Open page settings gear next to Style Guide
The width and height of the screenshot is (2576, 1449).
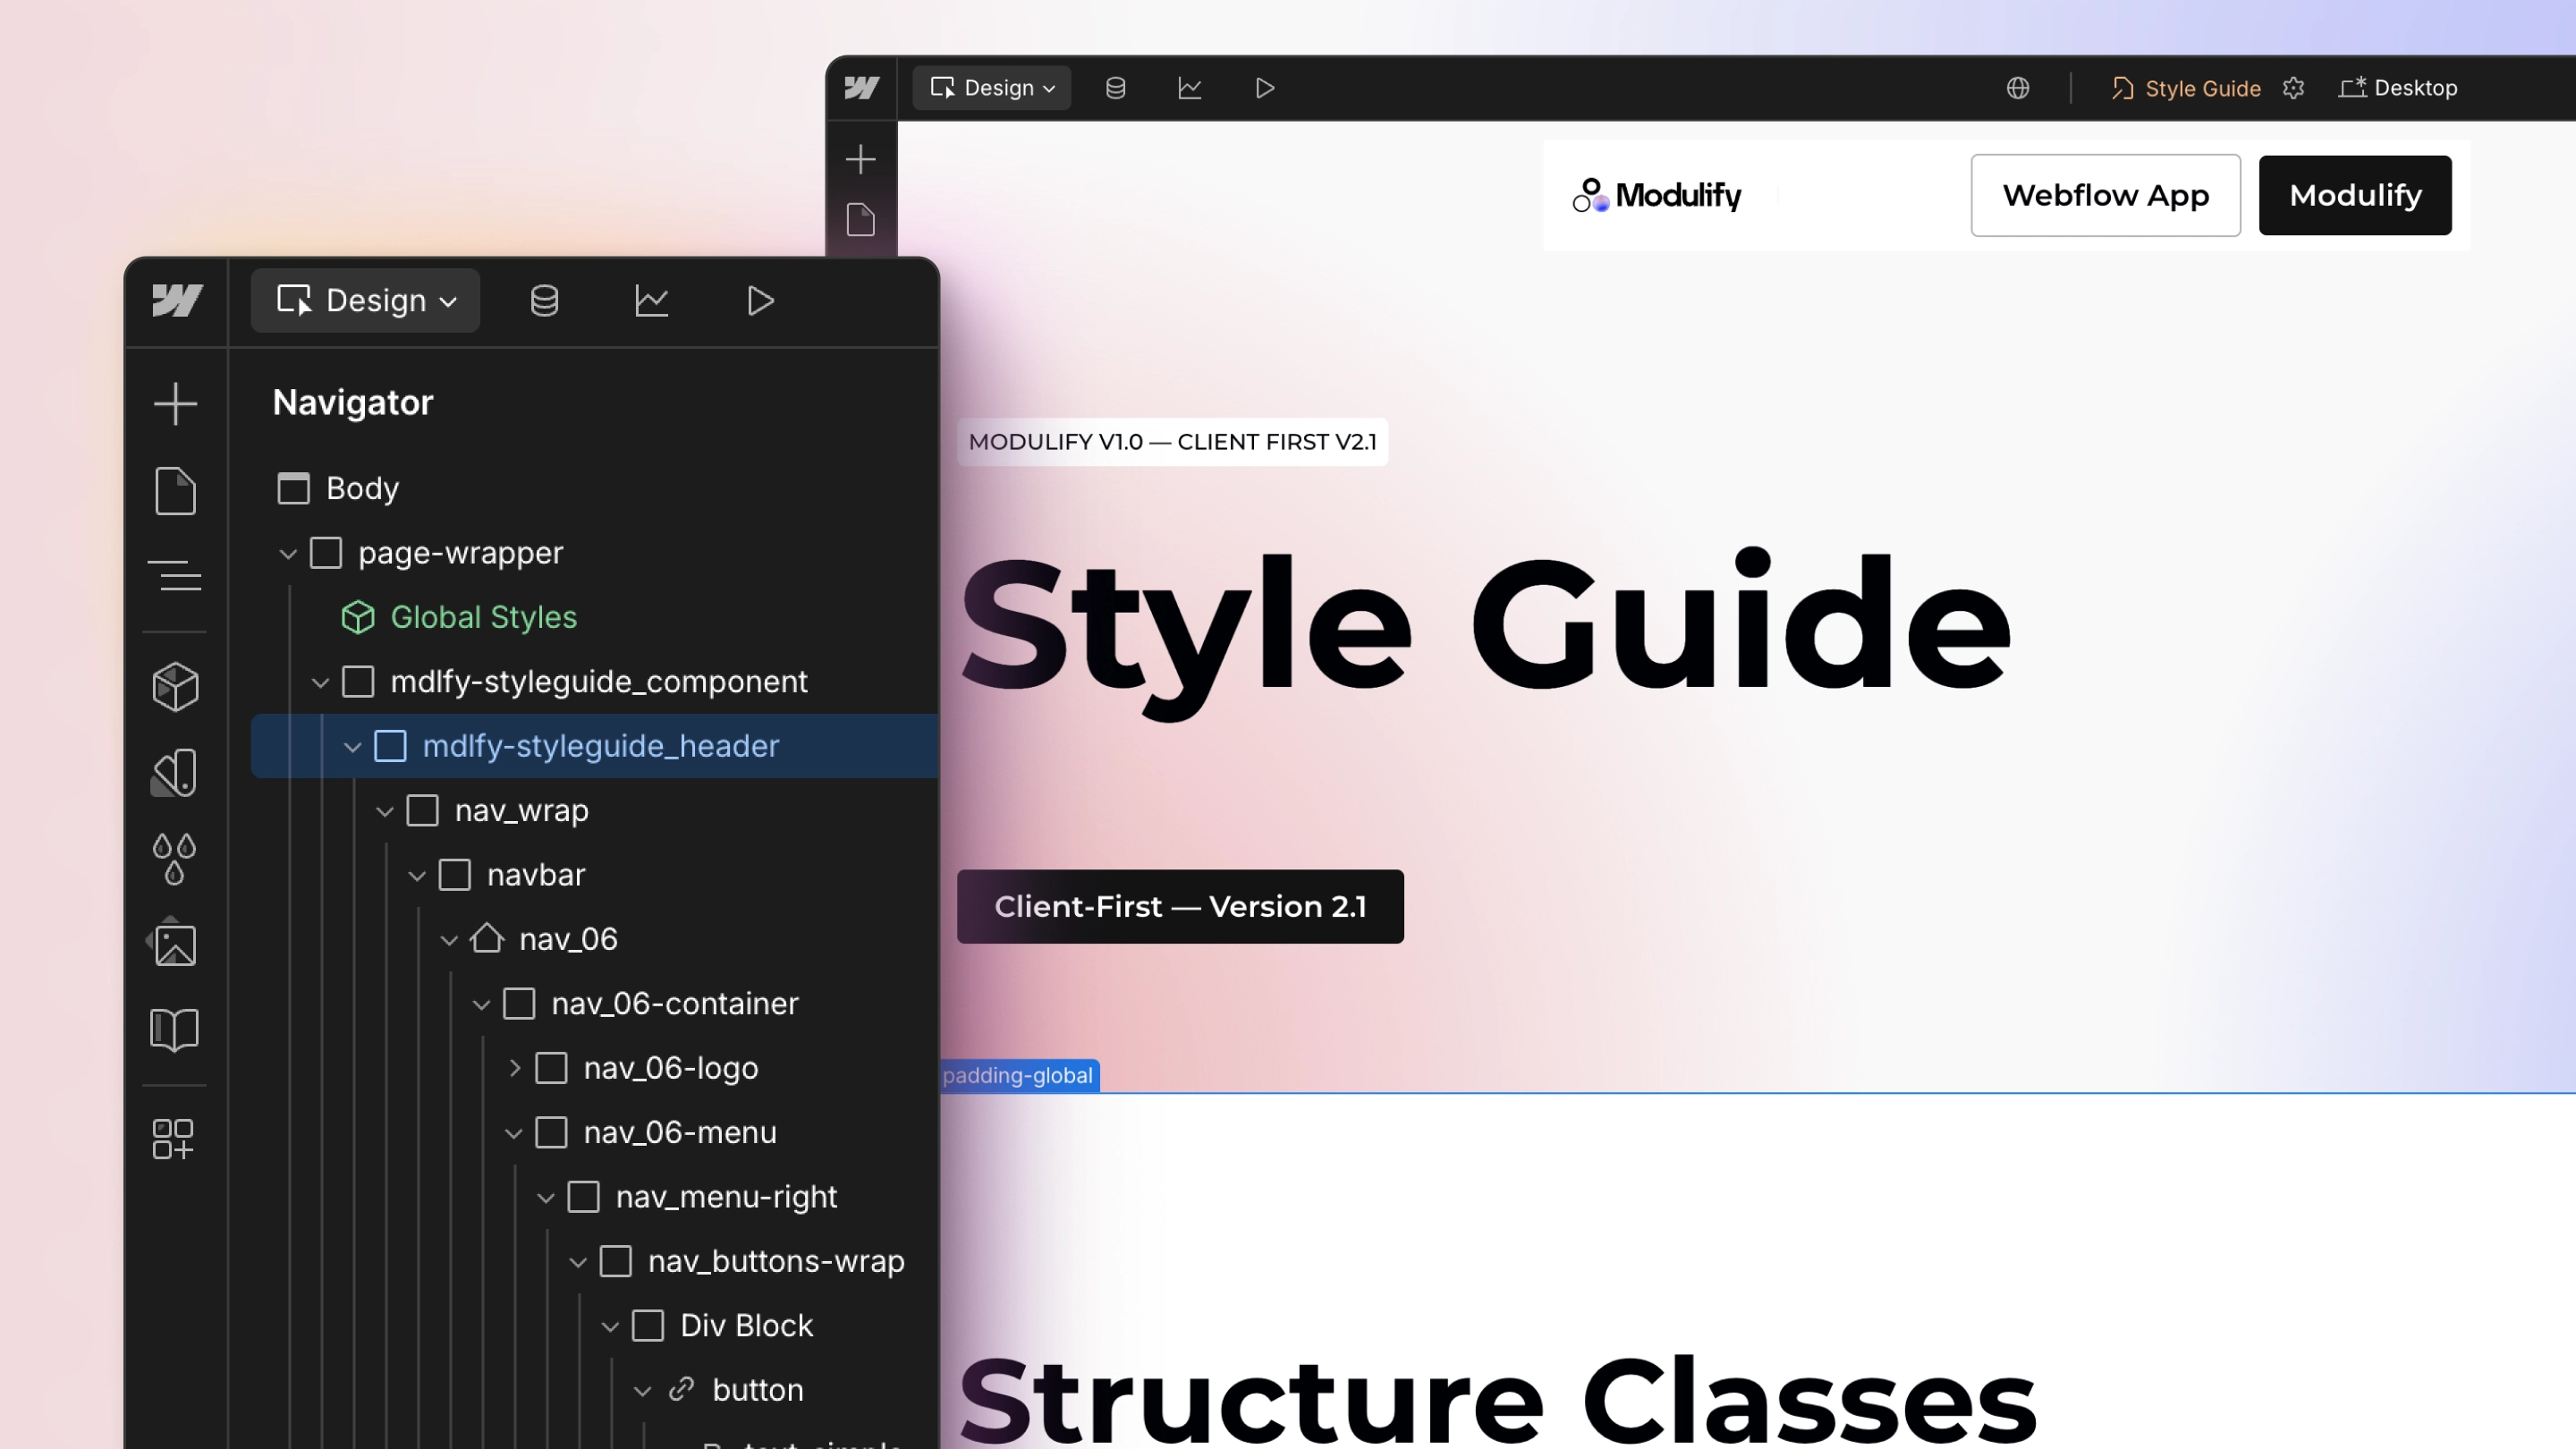pos(2294,88)
